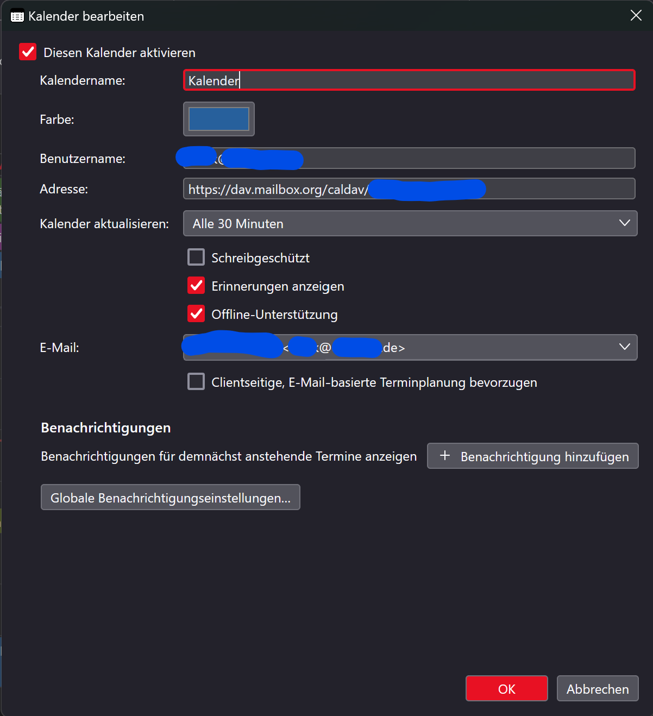Click the Offline-Unterstützung label text
Screen dimensions: 653x716
coord(274,315)
